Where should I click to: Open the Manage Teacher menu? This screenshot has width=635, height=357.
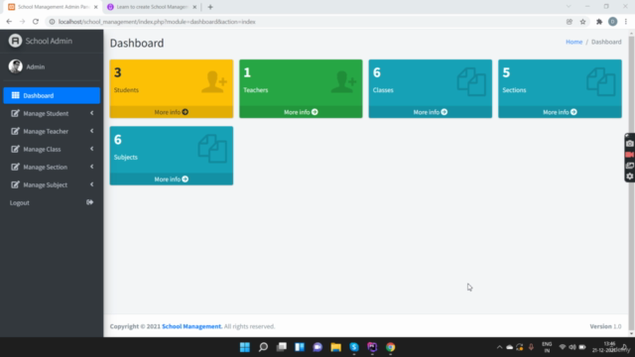click(x=52, y=131)
